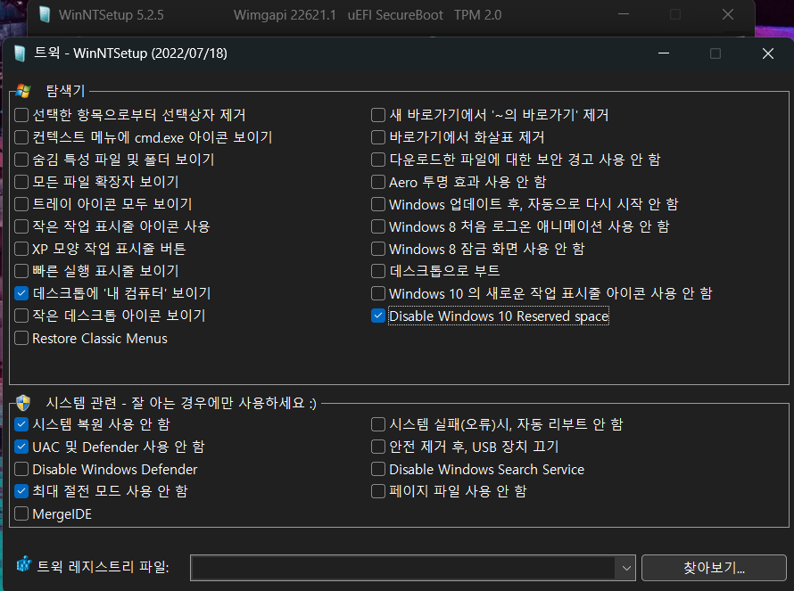Check 트레이 아이콘 모두 보이기

(21, 204)
